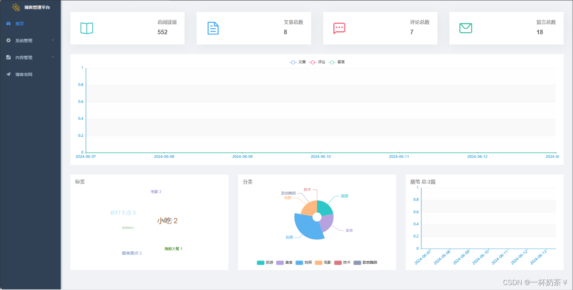This screenshot has height=290, width=573.
Task: Toggle 电影 in the pie chart legend
Action: coord(323,262)
